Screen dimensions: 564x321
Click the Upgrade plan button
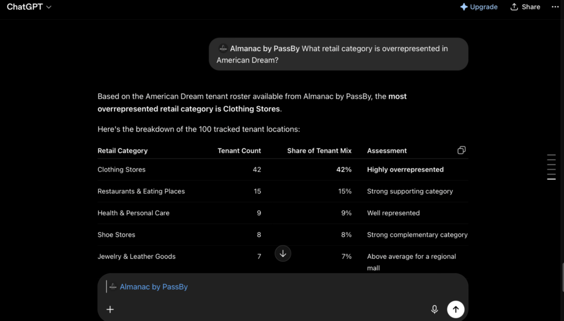click(479, 7)
